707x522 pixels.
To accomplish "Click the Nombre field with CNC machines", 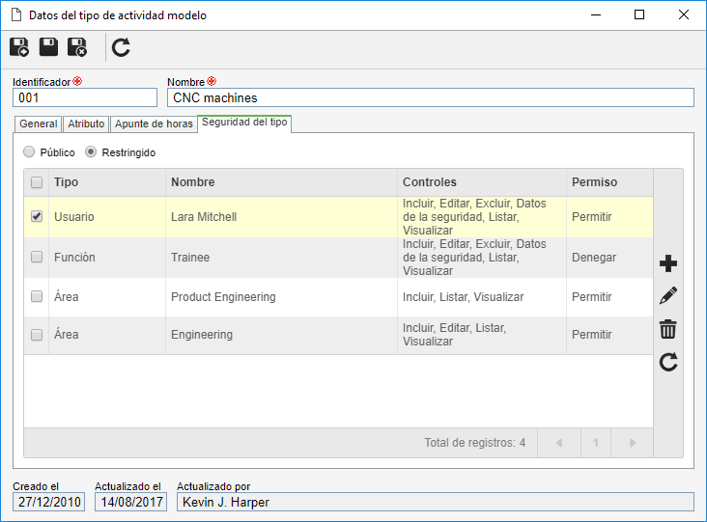I will 430,97.
